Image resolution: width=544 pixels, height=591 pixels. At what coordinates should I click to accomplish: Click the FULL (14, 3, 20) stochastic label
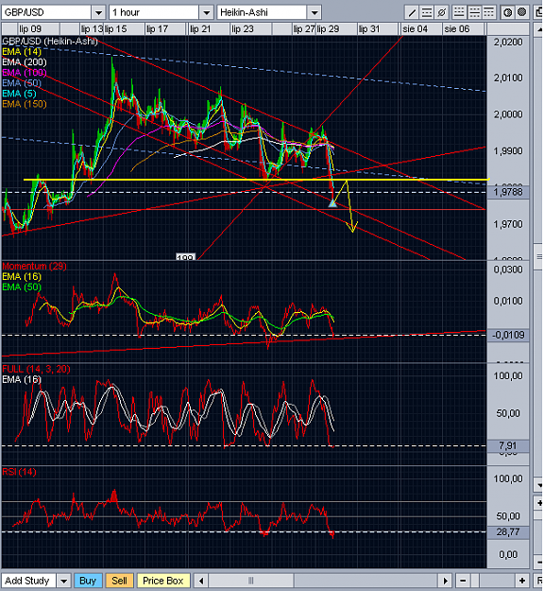pyautogui.click(x=36, y=369)
